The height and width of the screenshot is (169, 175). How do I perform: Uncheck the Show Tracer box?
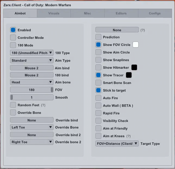pyautogui.click(x=98, y=75)
